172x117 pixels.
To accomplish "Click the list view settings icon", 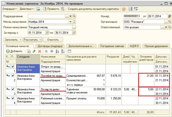I will [x=130, y=9].
